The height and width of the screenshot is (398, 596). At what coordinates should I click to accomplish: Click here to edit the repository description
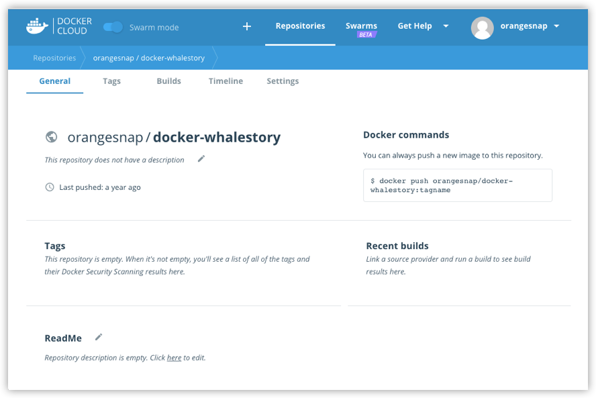pyautogui.click(x=175, y=358)
